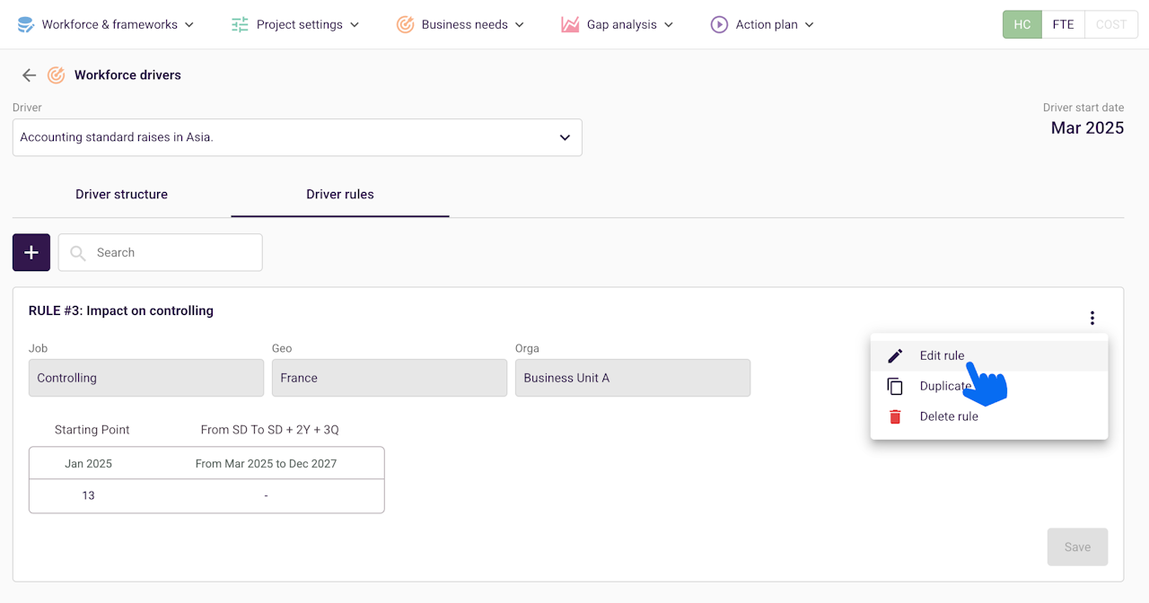This screenshot has height=603, width=1149.
Task: Expand the Gap analysis menu chevron
Action: pos(669,25)
